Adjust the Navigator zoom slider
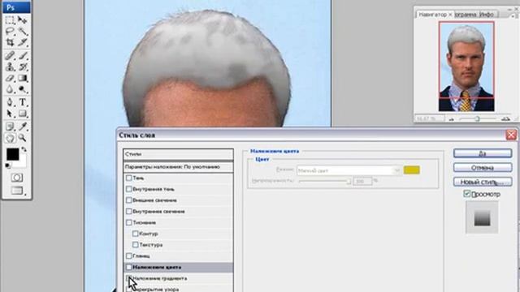 click(477, 118)
